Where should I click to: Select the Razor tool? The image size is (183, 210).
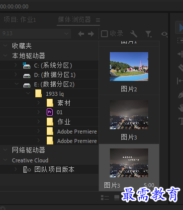[x=181, y=68]
